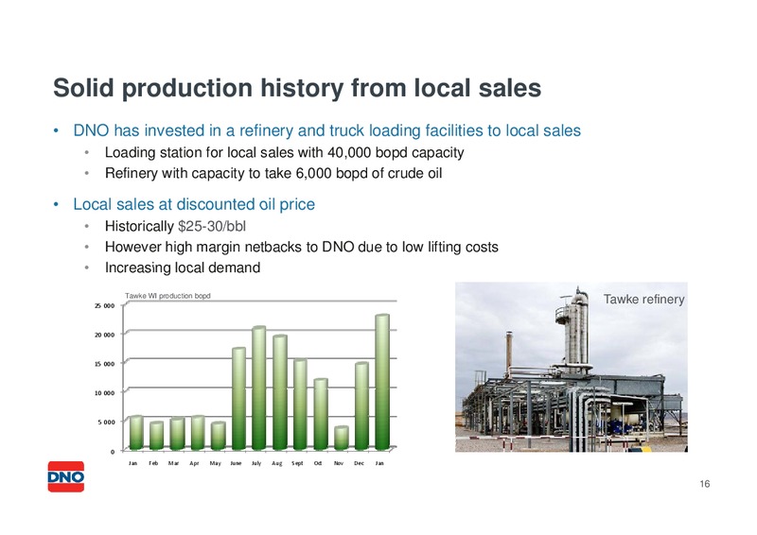Click the 'Tawke refinery' photo caption
The height and width of the screenshot is (535, 757).
pyautogui.click(x=643, y=300)
